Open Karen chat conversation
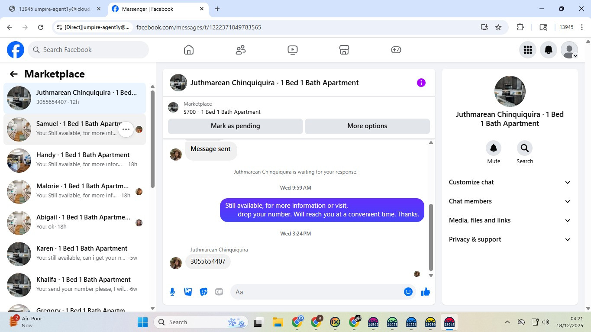 [x=75, y=254]
